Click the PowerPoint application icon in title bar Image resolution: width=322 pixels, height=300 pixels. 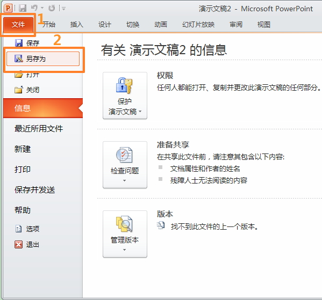pyautogui.click(x=8, y=8)
